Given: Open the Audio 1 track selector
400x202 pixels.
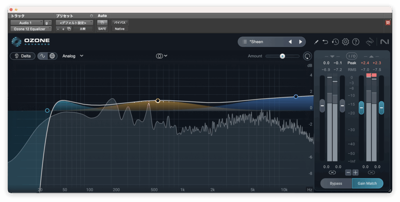Looking at the screenshot, I should pyautogui.click(x=26, y=23).
